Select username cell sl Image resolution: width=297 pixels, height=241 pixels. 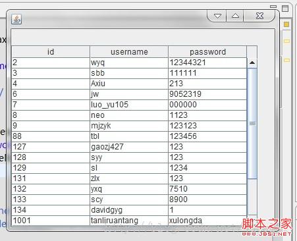(x=129, y=168)
